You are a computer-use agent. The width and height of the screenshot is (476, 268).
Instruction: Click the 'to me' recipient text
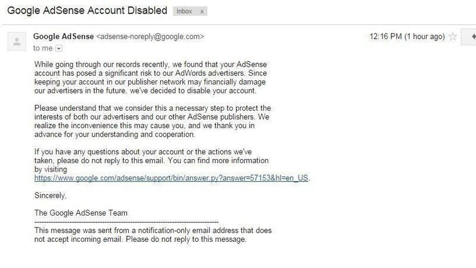43,48
